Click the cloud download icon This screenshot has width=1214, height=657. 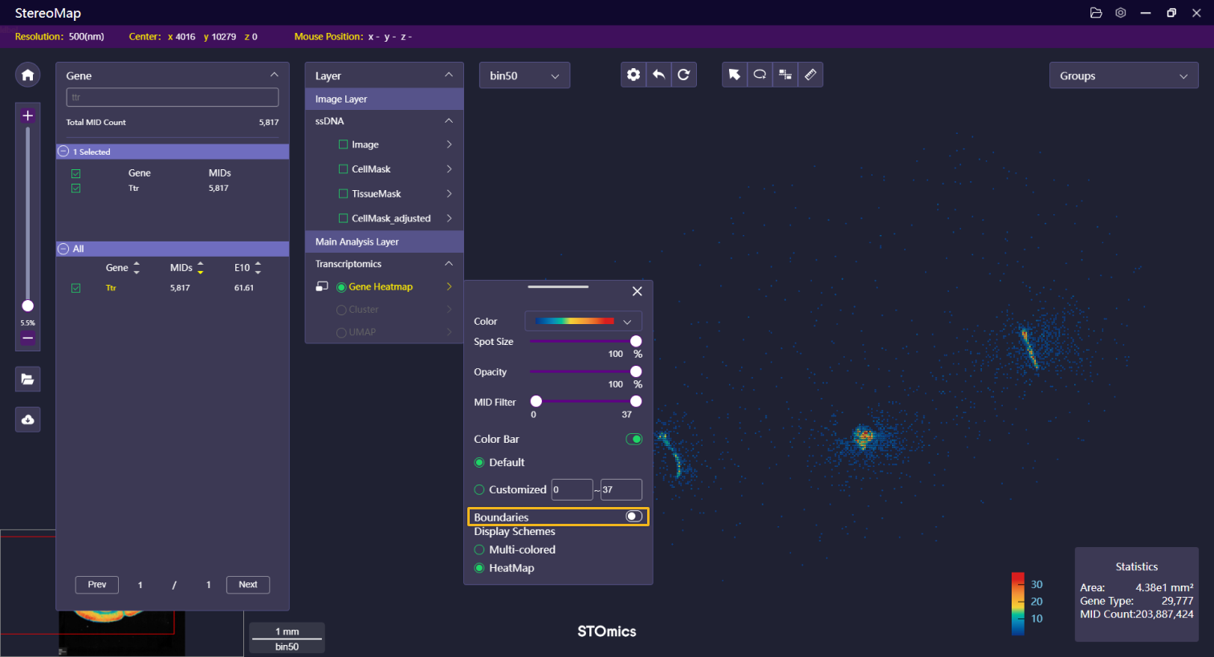27,420
